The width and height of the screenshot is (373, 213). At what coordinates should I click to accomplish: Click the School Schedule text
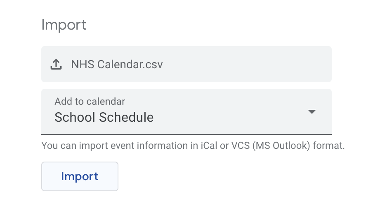[x=104, y=118]
